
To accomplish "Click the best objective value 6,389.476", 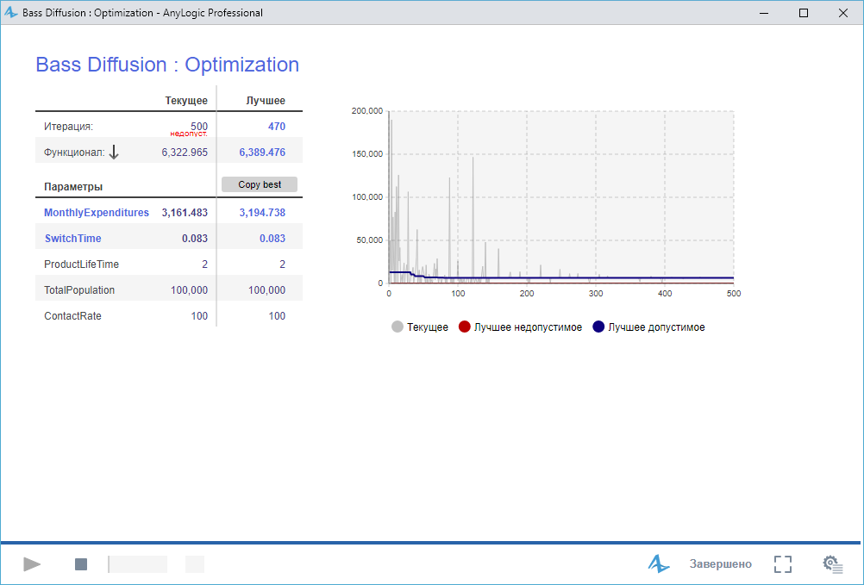I will [262, 152].
